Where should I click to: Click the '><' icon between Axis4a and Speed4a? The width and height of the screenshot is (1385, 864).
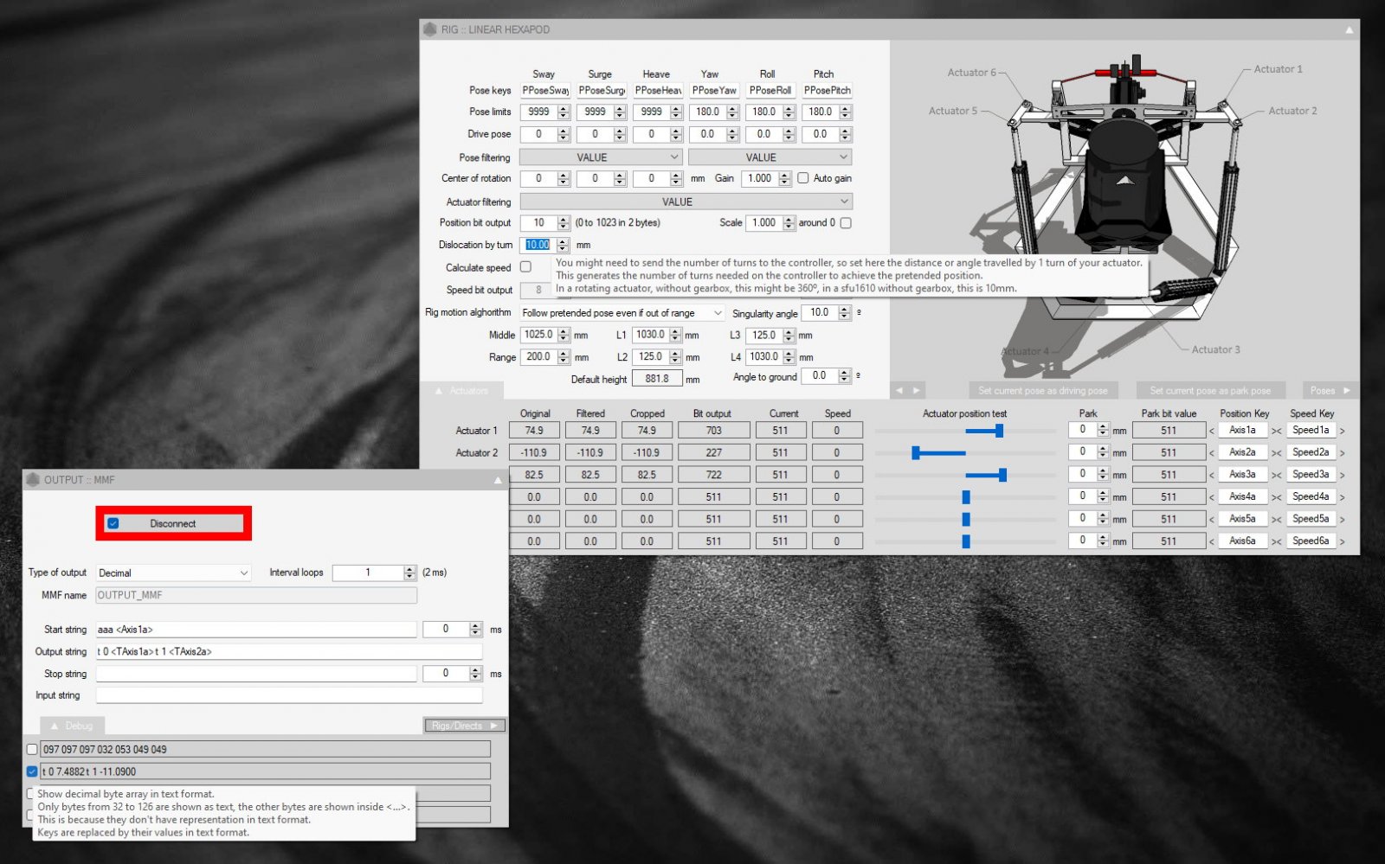pyautogui.click(x=1276, y=497)
